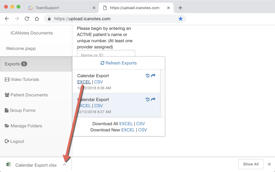
Task: Open Patient Documents in sidebar
Action: coord(29,95)
